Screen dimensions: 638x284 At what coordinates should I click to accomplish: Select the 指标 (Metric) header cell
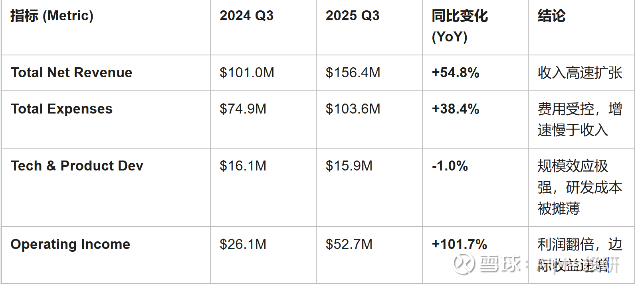[x=52, y=16]
